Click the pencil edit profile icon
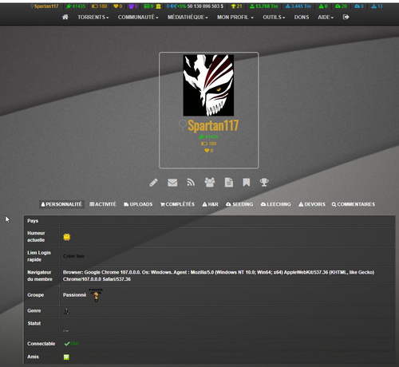The width and height of the screenshot is (399, 367). coord(153,183)
